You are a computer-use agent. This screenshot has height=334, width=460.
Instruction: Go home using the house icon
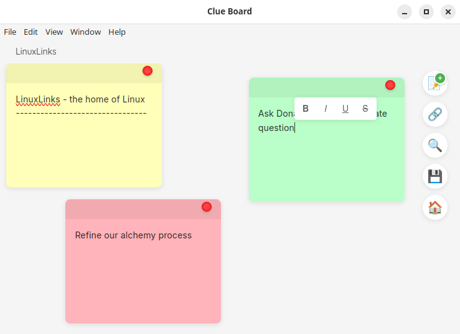[x=435, y=207]
